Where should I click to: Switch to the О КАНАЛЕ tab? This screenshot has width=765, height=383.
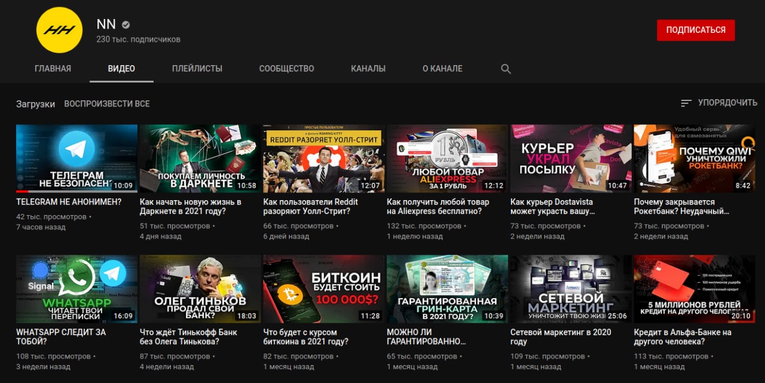pyautogui.click(x=442, y=69)
